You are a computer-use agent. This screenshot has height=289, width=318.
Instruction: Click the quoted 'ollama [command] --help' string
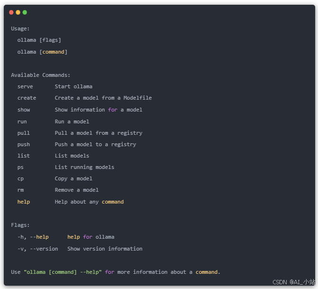click(63, 272)
